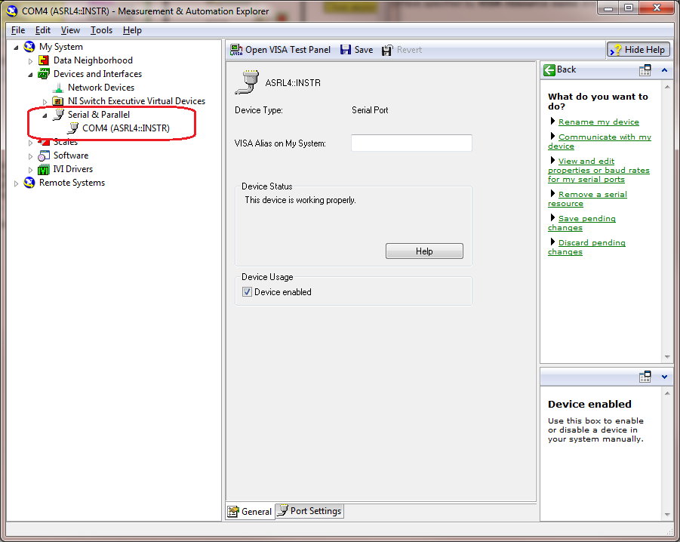680x542 pixels.
Task: Collapse the Devices and Interfaces node
Action: 30,75
